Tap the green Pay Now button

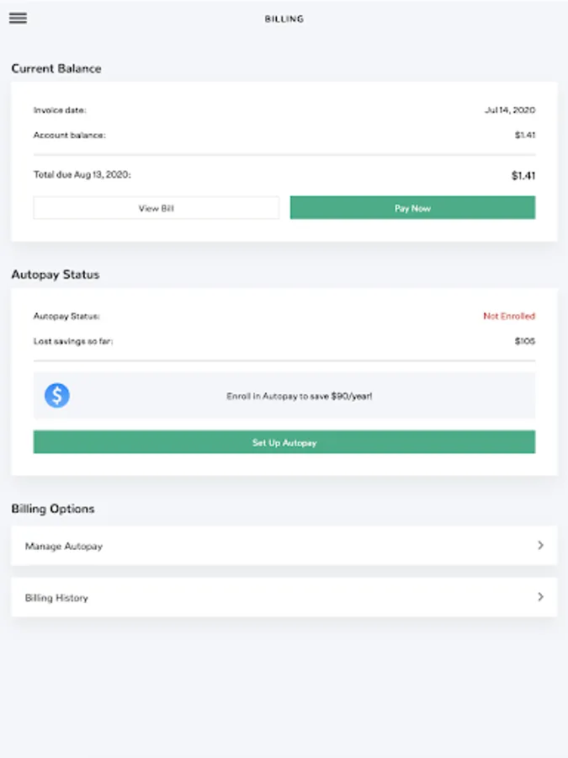412,208
